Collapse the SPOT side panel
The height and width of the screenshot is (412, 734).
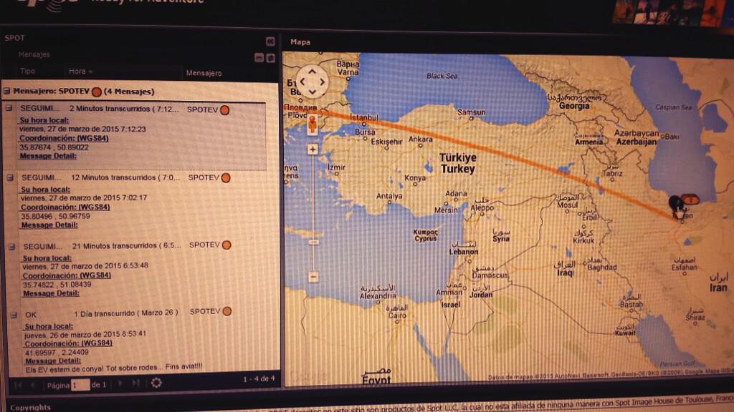pos(270,41)
